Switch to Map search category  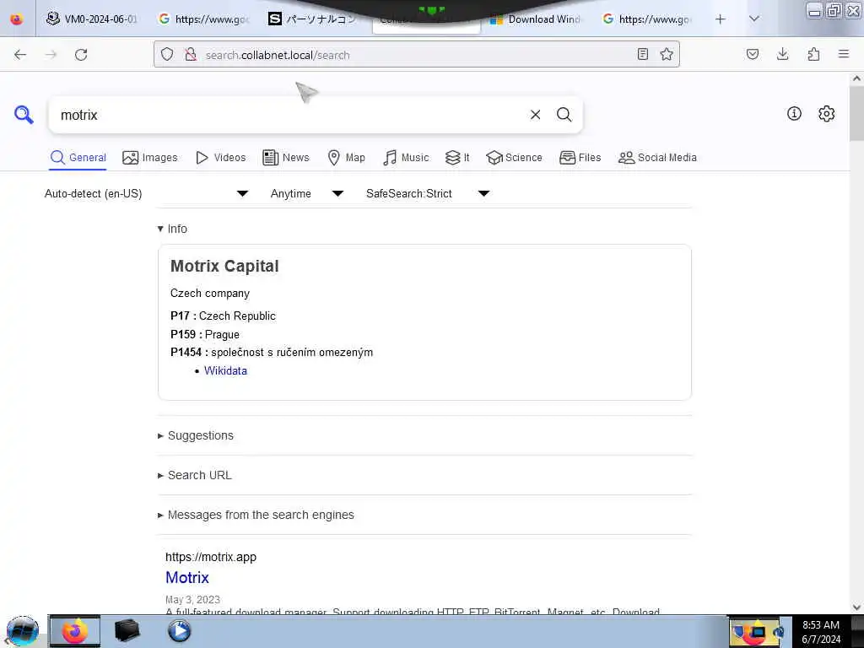pyautogui.click(x=346, y=158)
